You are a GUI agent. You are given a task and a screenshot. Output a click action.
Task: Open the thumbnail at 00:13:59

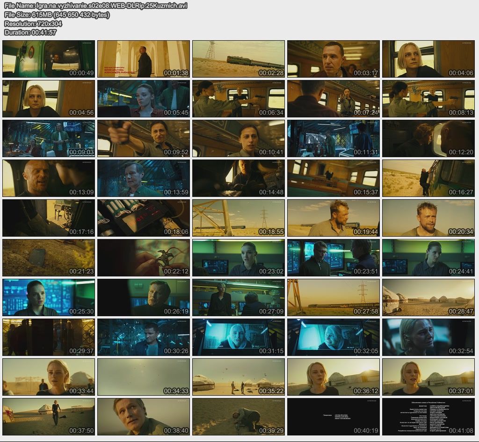point(144,178)
